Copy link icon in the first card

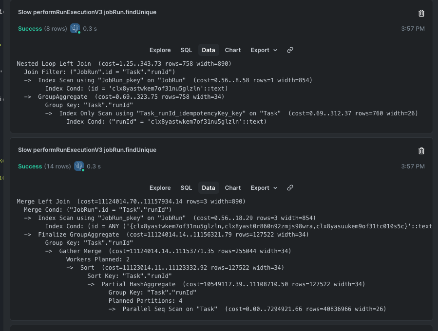click(290, 50)
